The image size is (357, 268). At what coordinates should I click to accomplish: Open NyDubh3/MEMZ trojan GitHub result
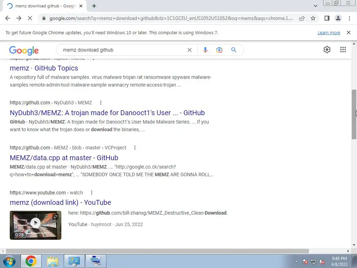[x=107, y=113]
